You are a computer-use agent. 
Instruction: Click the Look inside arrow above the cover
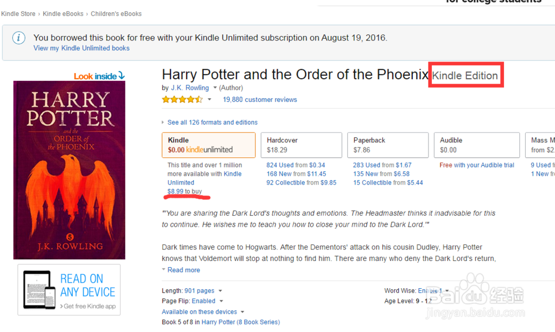pos(122,76)
